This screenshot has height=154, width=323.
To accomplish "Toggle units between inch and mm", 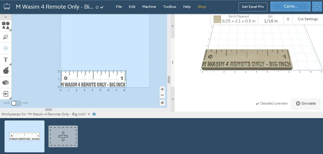I will (16, 103).
